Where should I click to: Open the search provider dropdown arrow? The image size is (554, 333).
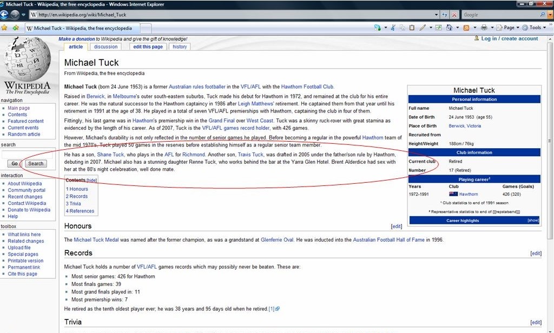pyautogui.click(x=550, y=15)
